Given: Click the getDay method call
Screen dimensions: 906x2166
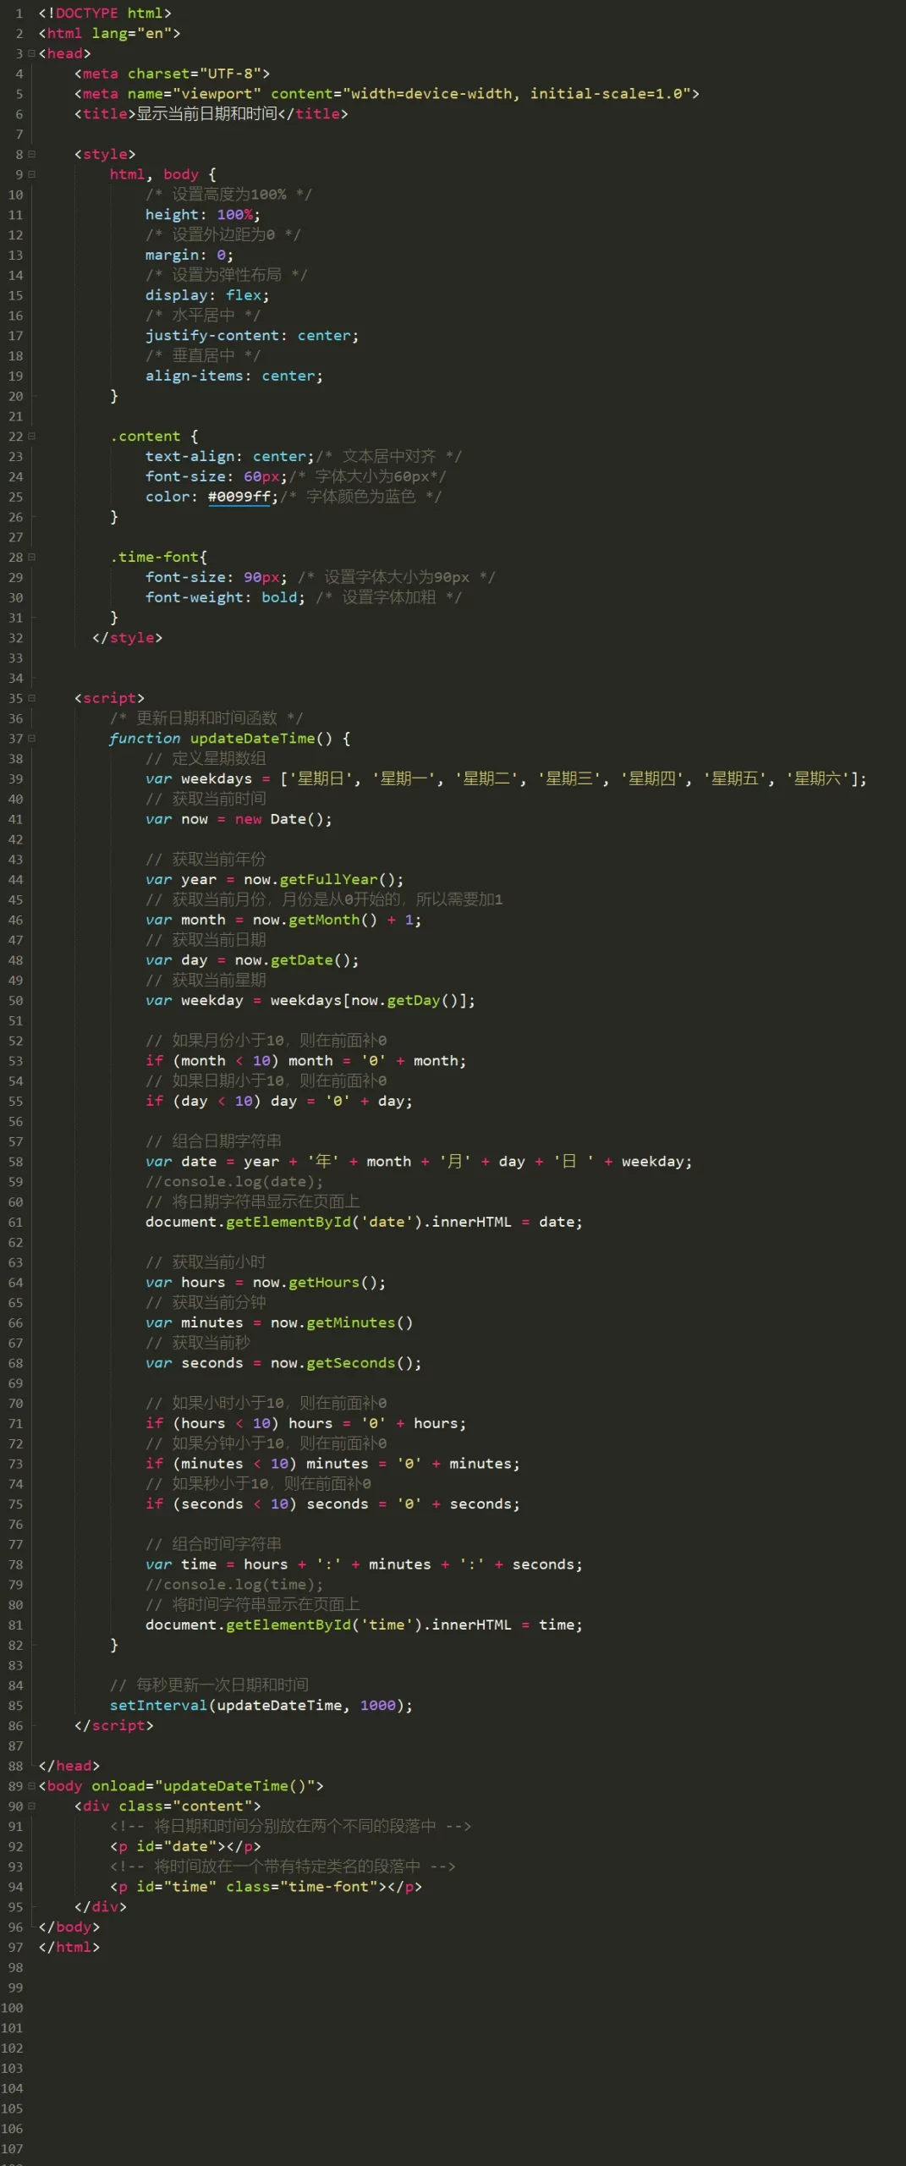Looking at the screenshot, I should tap(414, 1000).
